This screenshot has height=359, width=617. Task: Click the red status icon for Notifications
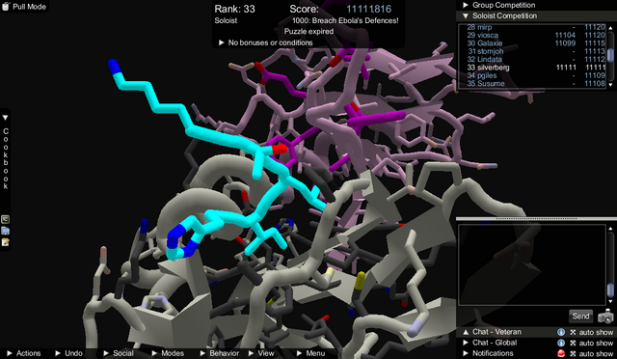[x=561, y=353]
